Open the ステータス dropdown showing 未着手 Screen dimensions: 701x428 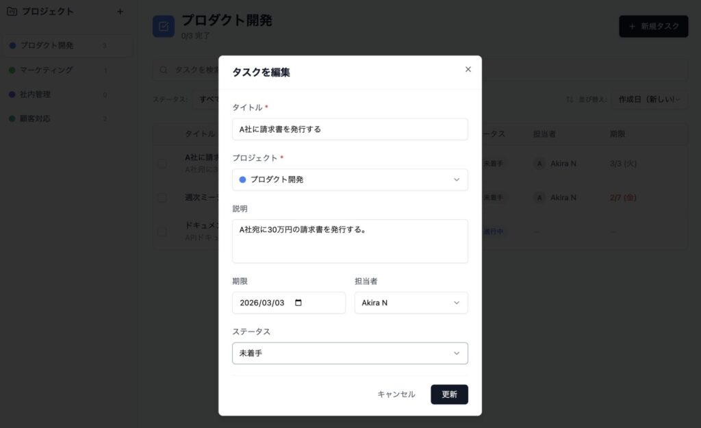pyautogui.click(x=350, y=353)
